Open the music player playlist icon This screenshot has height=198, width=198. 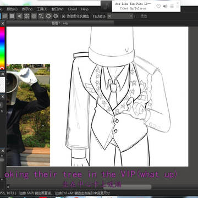(172, 7)
